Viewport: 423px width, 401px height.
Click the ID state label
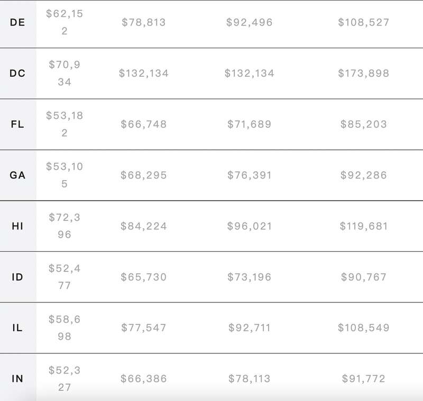[17, 277]
